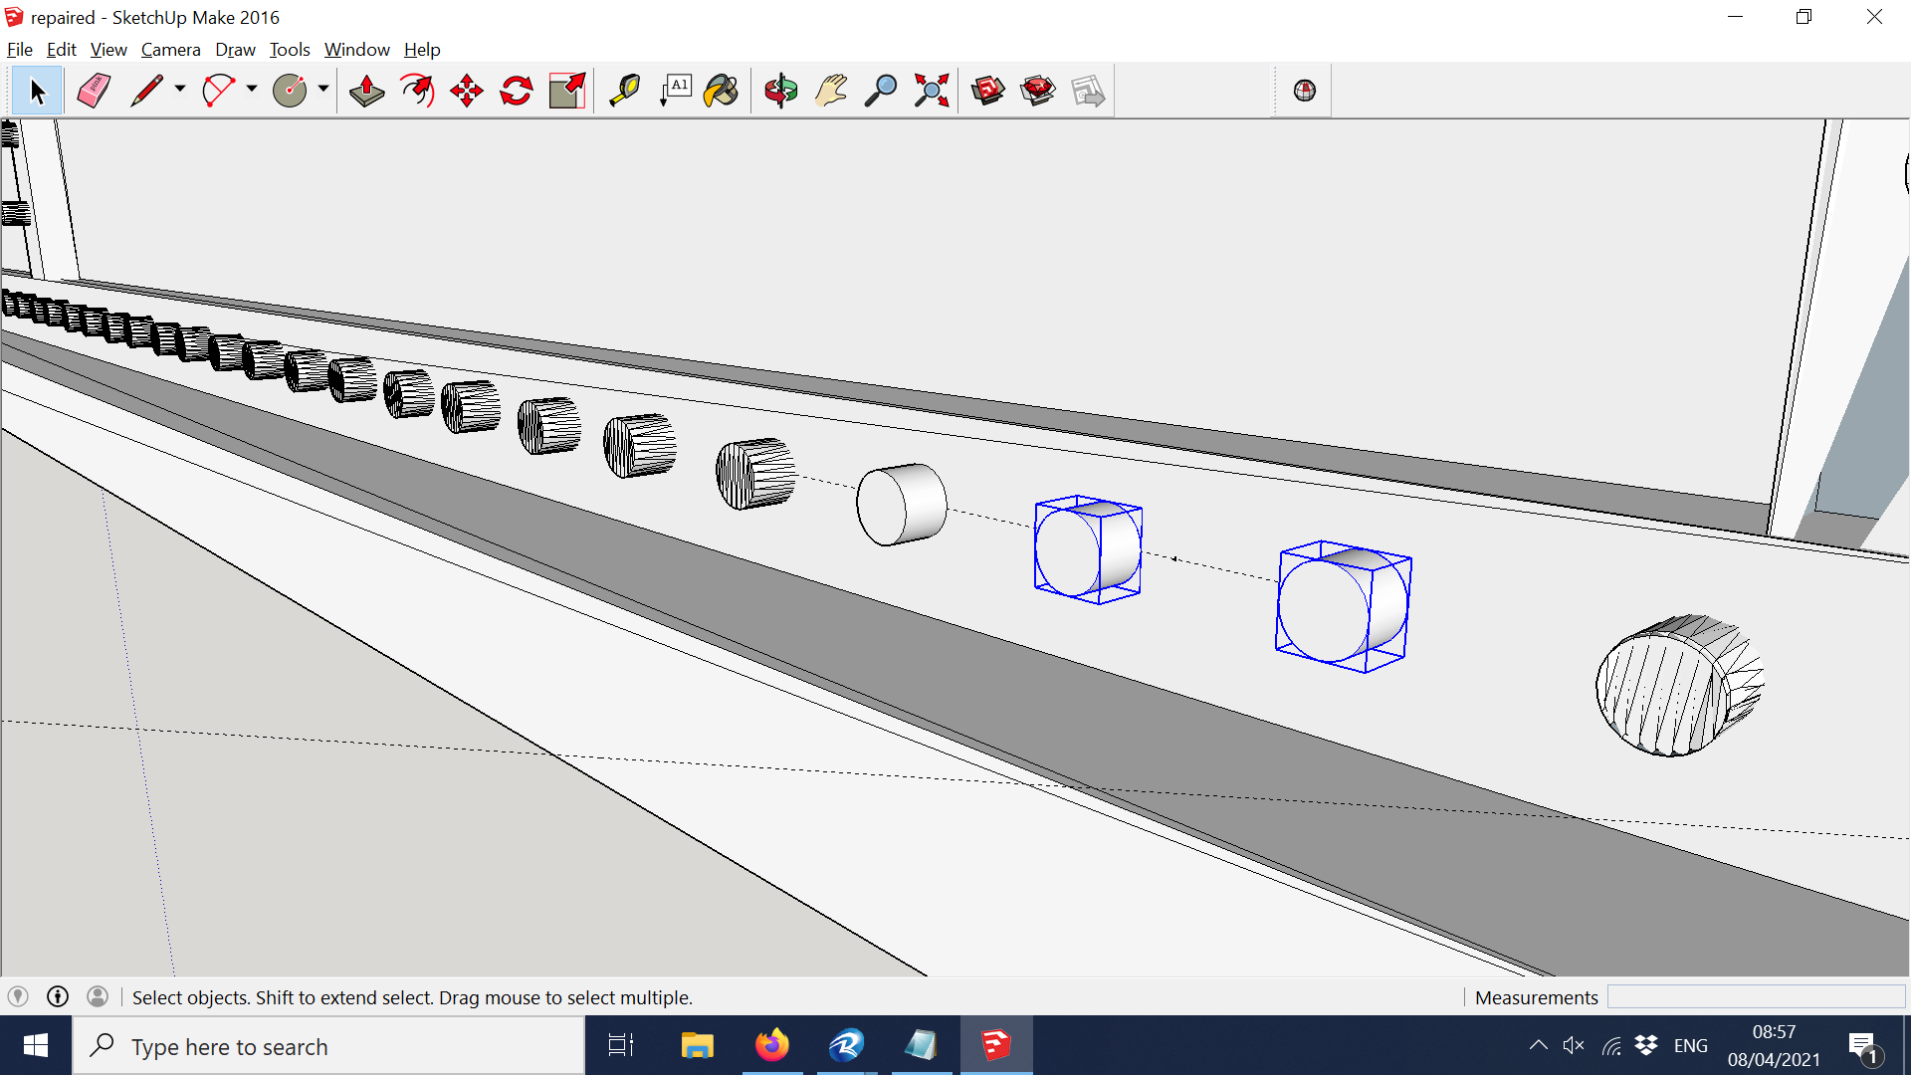Select the Tape Measure tool
1911x1075 pixels.
[x=624, y=90]
